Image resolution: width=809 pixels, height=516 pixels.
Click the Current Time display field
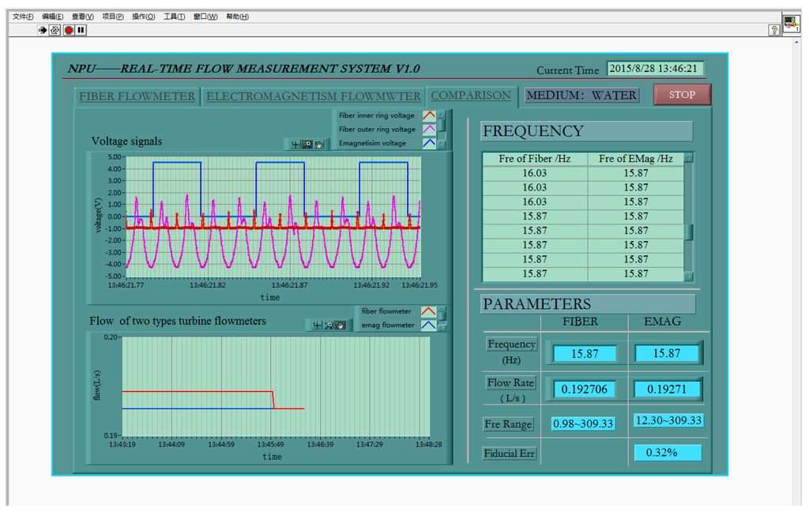[x=655, y=69]
